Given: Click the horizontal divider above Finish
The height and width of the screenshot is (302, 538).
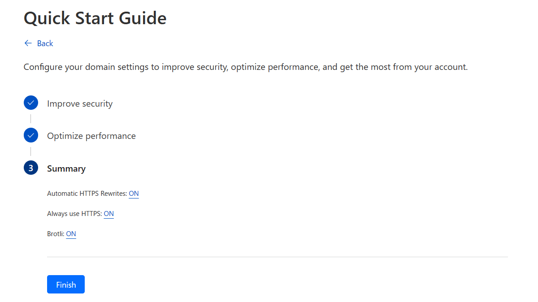Looking at the screenshot, I should click(x=278, y=257).
